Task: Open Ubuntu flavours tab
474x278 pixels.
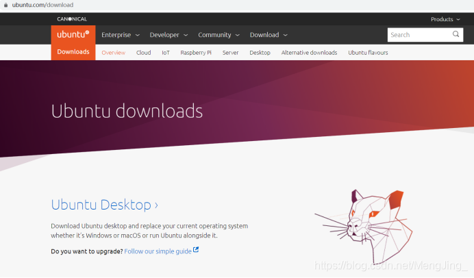Action: 368,53
